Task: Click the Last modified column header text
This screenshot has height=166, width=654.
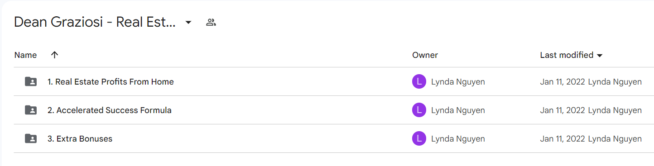Action: click(567, 55)
